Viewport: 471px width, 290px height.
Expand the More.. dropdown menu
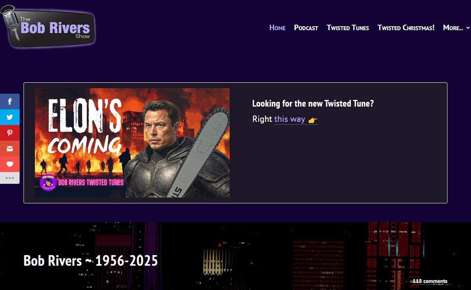coord(456,27)
